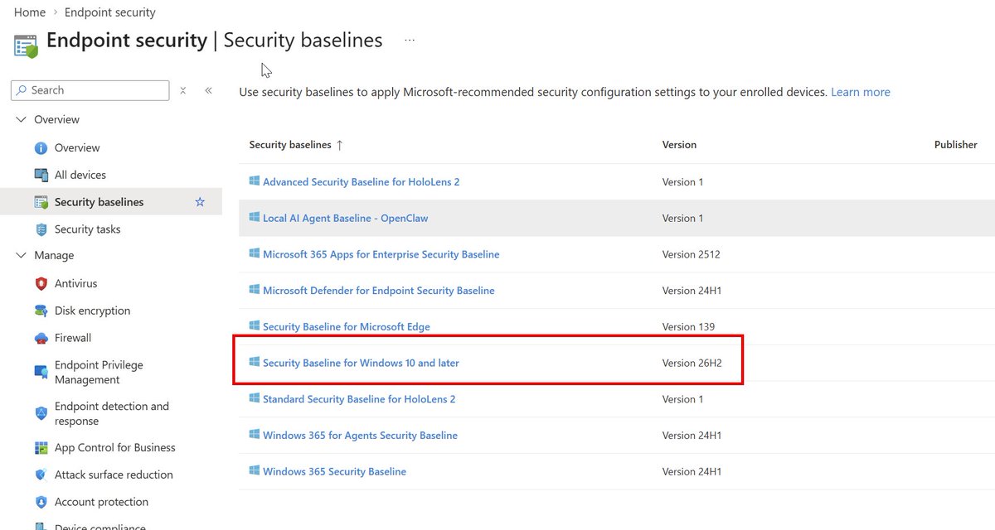Click the Endpoint security shield header icon

pos(26,46)
